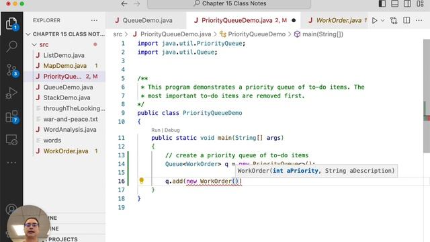This screenshot has width=430, height=242.
Task: Go forward using the right arrow
Action: coord(137,3)
